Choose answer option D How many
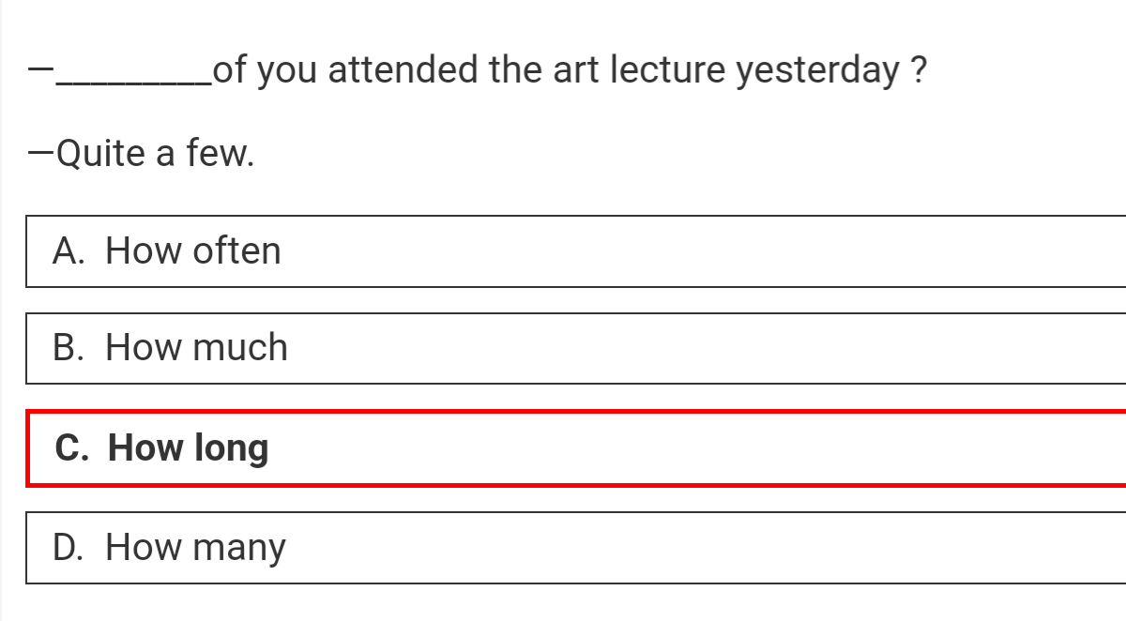 click(x=563, y=548)
